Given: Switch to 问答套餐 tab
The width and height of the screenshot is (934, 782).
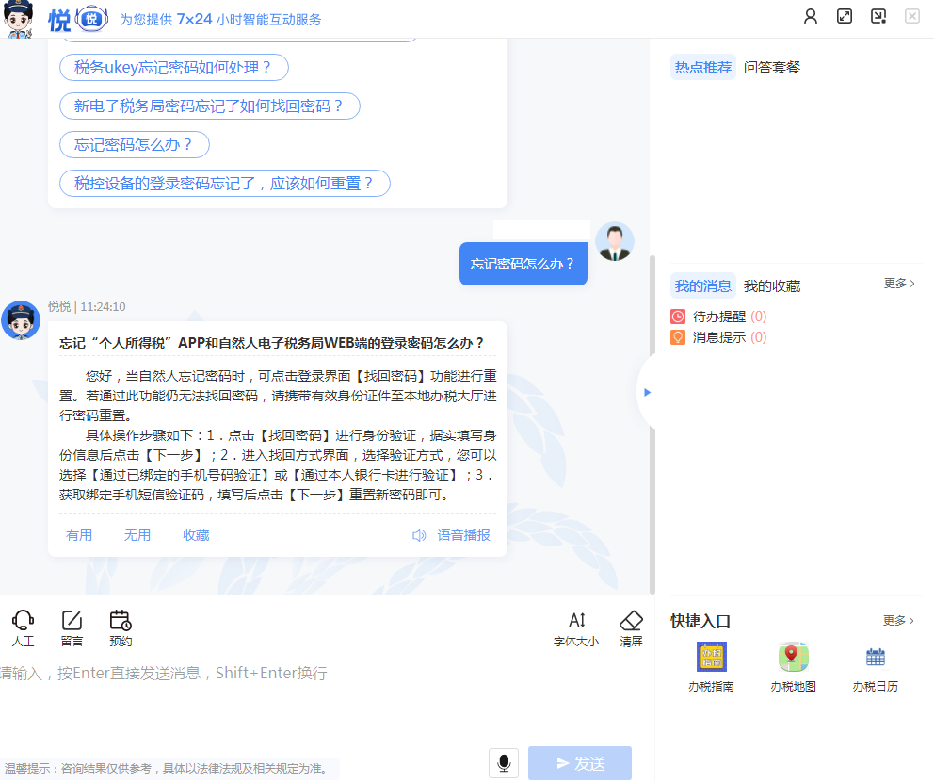Looking at the screenshot, I should [x=771, y=67].
